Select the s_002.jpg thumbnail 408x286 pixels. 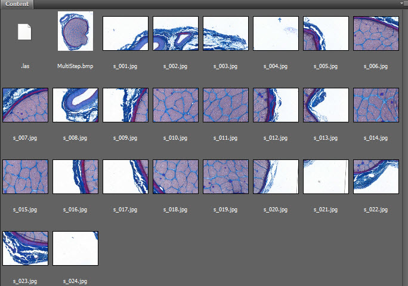(x=175, y=33)
